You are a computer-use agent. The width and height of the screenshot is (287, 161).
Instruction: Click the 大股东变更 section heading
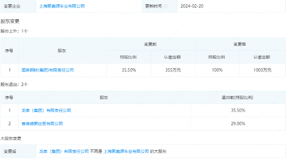(11, 138)
